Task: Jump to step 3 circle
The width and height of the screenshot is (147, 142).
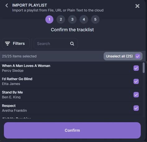Action: [72, 19]
